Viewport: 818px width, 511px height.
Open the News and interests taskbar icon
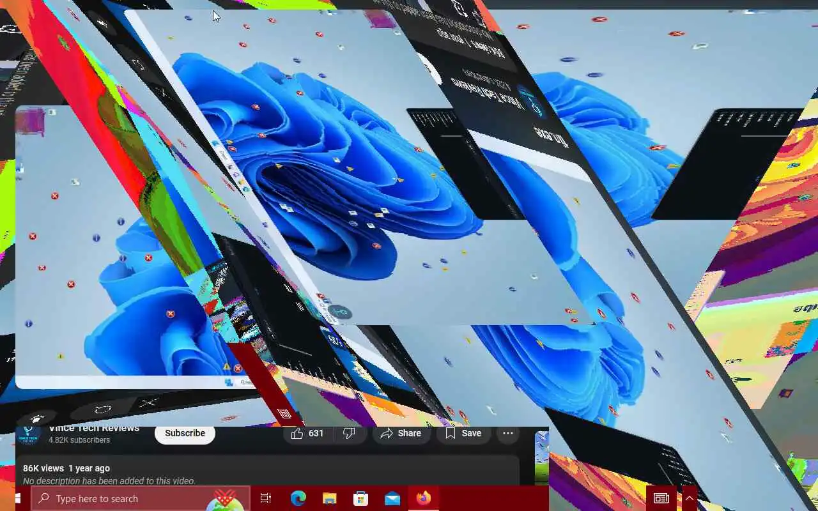[x=661, y=498]
